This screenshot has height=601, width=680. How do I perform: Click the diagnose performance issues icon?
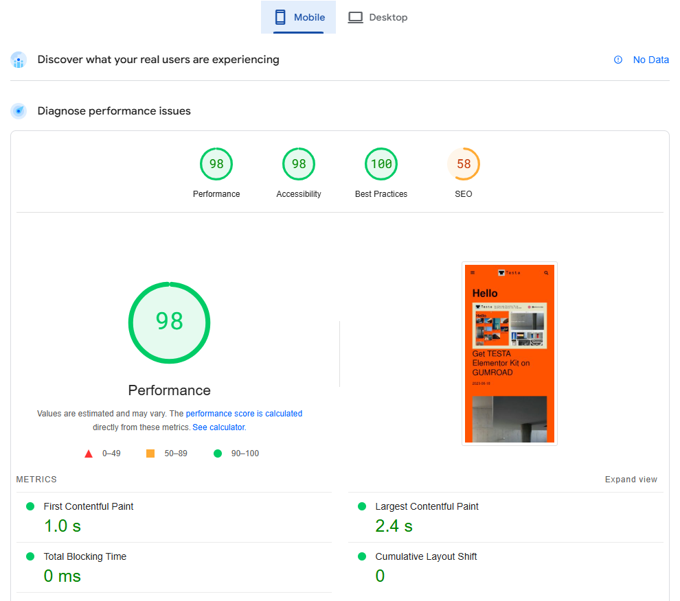pyautogui.click(x=19, y=111)
